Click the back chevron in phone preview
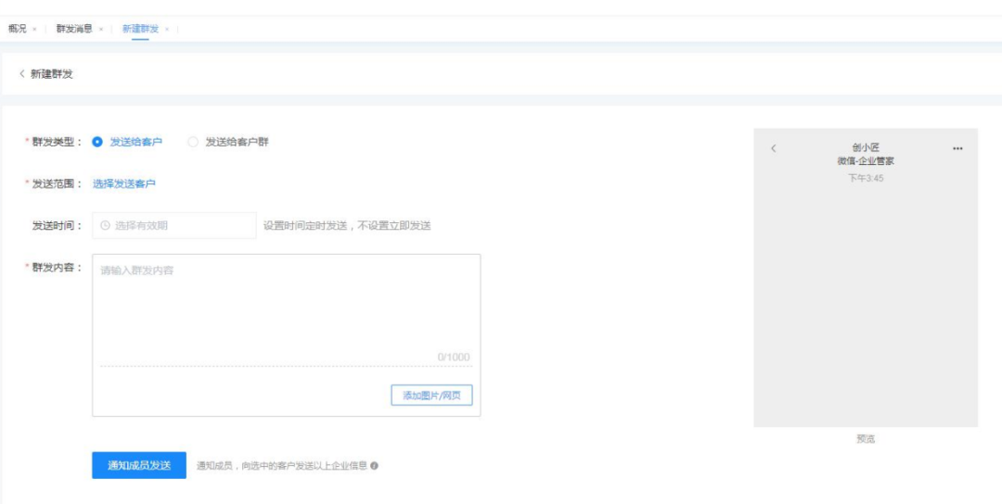Image resolution: width=1002 pixels, height=504 pixels. 773,148
